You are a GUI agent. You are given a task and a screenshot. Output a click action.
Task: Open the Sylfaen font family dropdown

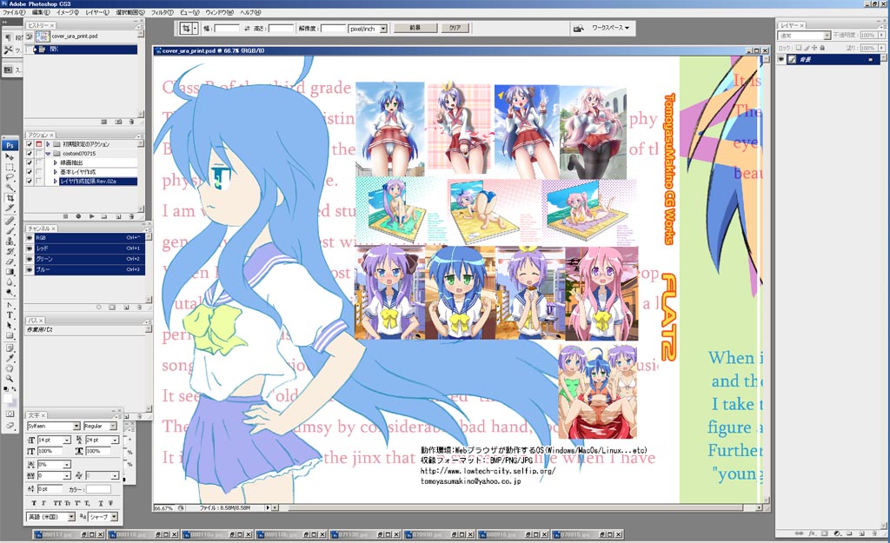click(76, 426)
